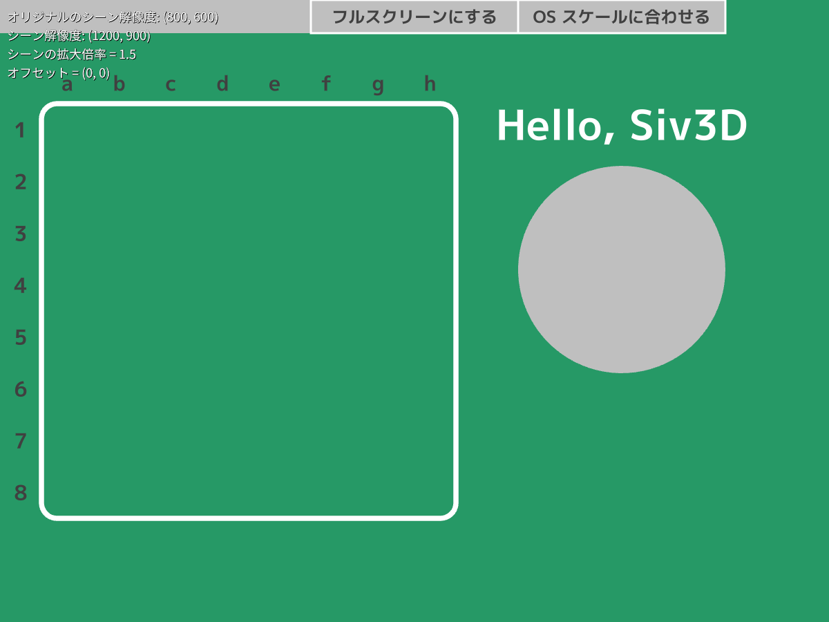Select column label g
The height and width of the screenshot is (622, 829).
378,86
